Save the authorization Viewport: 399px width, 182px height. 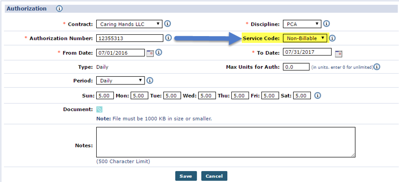point(186,176)
